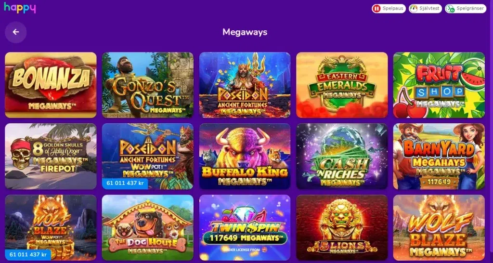Open the happy logo home link

tap(20, 8)
